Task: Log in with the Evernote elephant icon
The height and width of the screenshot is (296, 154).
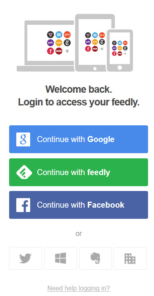Action: tap(95, 258)
